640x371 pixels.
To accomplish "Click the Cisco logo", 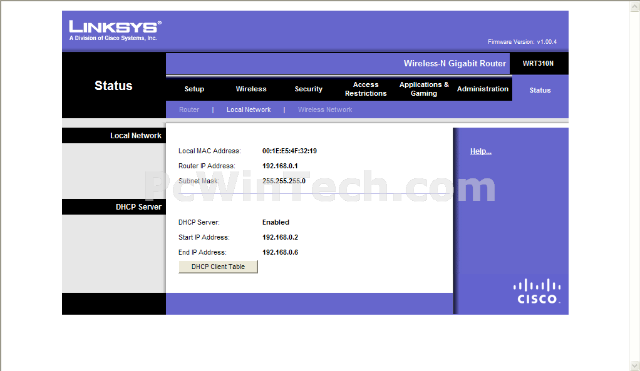I will tap(537, 291).
